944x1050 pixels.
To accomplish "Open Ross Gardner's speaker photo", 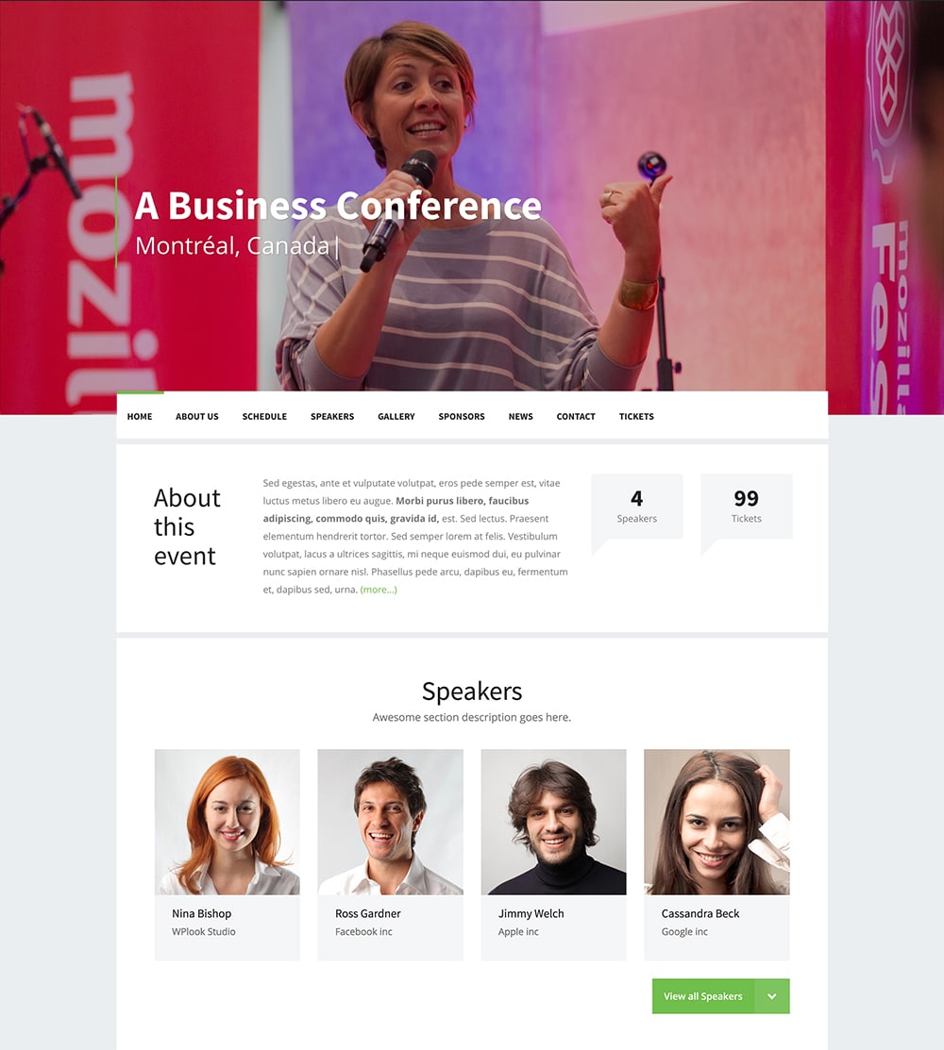I will point(390,822).
